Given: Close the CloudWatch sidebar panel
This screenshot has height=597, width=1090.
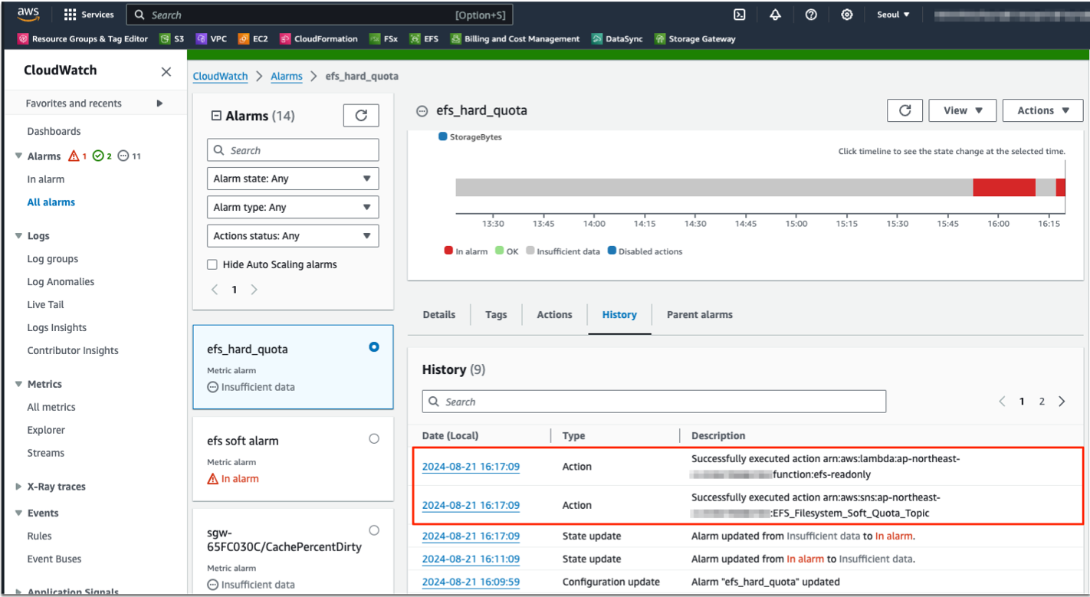Looking at the screenshot, I should 166,71.
